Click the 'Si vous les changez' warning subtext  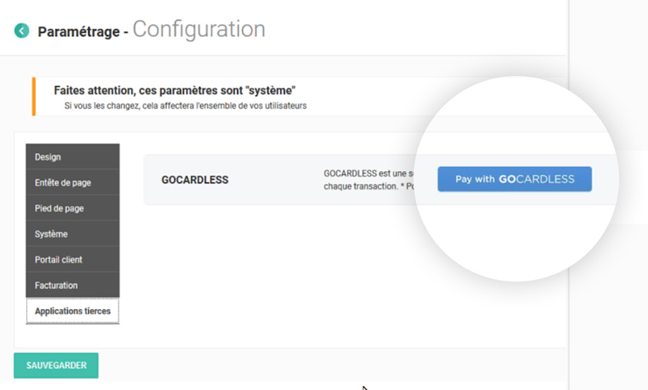pos(185,106)
